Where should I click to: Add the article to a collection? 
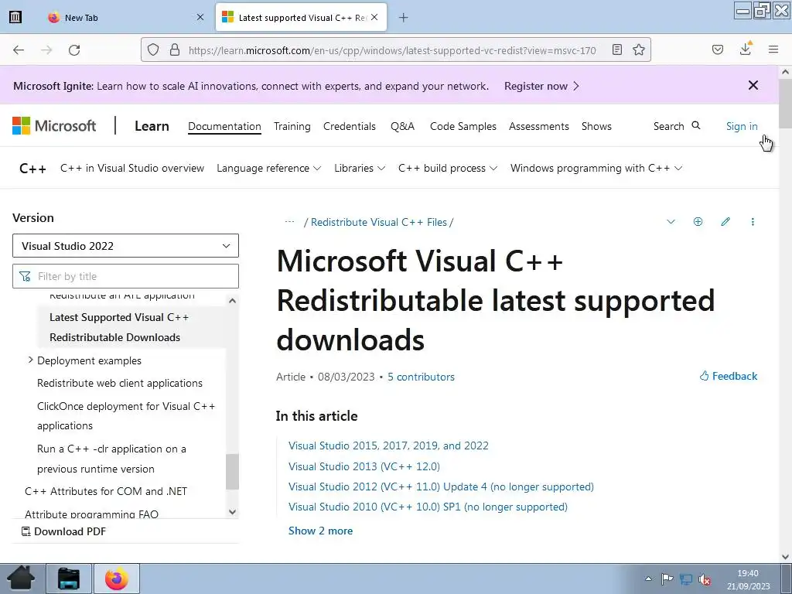point(698,222)
